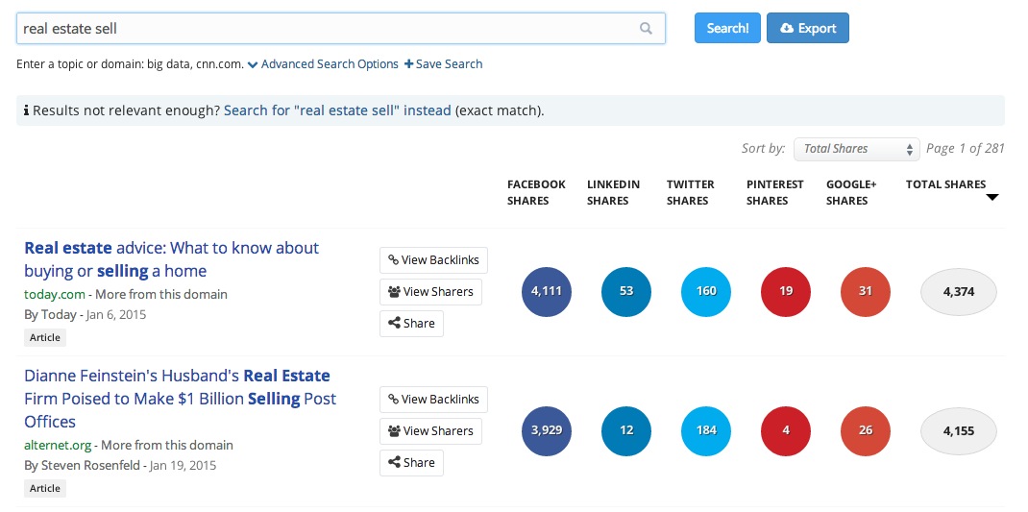Sort by Facebook Shares column header
This screenshot has width=1028, height=512.
point(536,193)
